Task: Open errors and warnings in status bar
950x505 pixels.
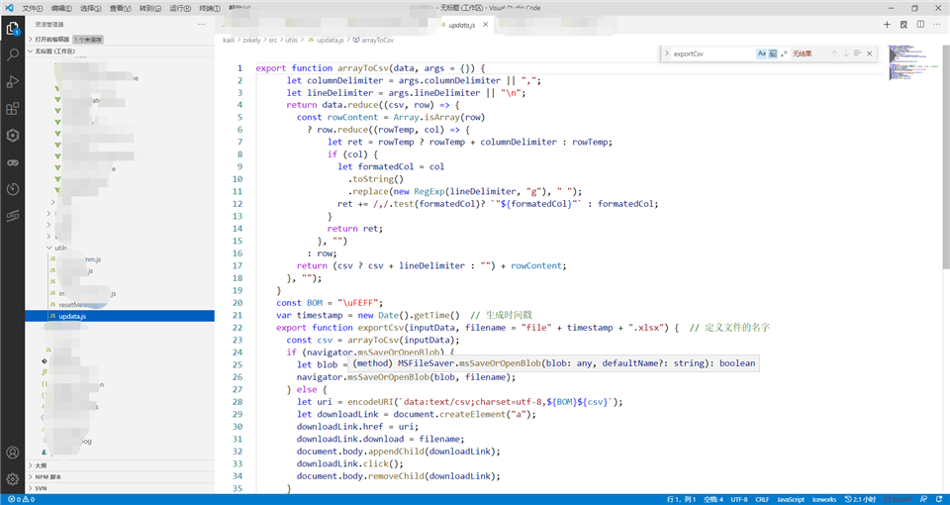Action: coord(21,499)
